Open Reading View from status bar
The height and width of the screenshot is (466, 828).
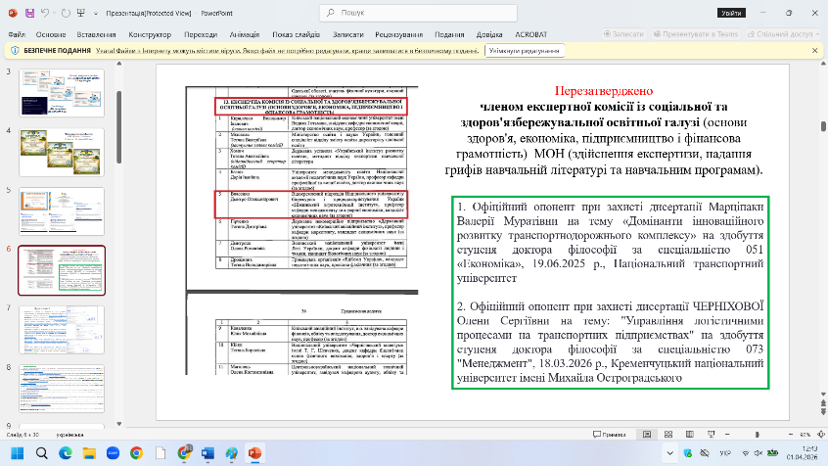tap(688, 433)
